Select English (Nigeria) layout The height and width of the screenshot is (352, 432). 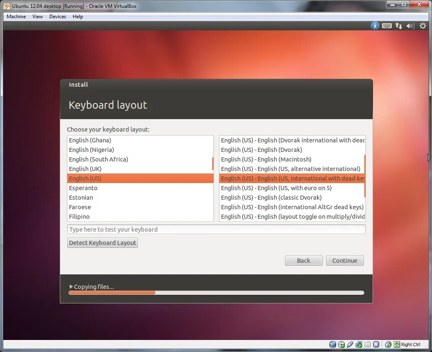tap(140, 150)
